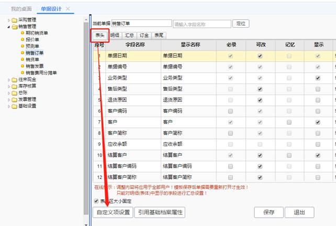
Task: Switch to the 明细 tab
Action: point(115,35)
